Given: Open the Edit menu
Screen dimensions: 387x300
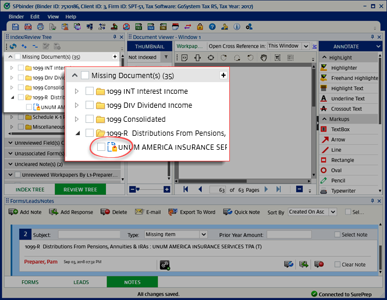Looking at the screenshot, I should tap(35, 17).
